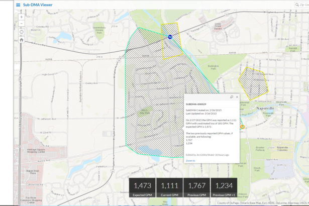
Task: Select the 1,473 Expected GPM tile
Action: tap(142, 188)
